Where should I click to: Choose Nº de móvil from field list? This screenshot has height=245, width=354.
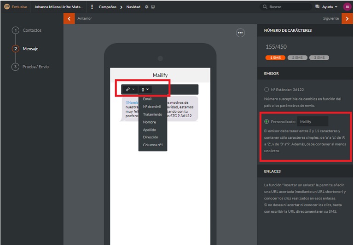click(x=151, y=107)
